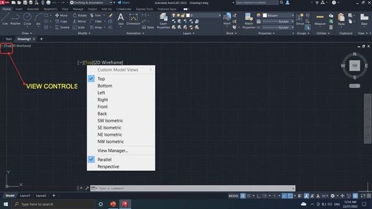
Task: Select the Circle tool
Action: [27, 19]
